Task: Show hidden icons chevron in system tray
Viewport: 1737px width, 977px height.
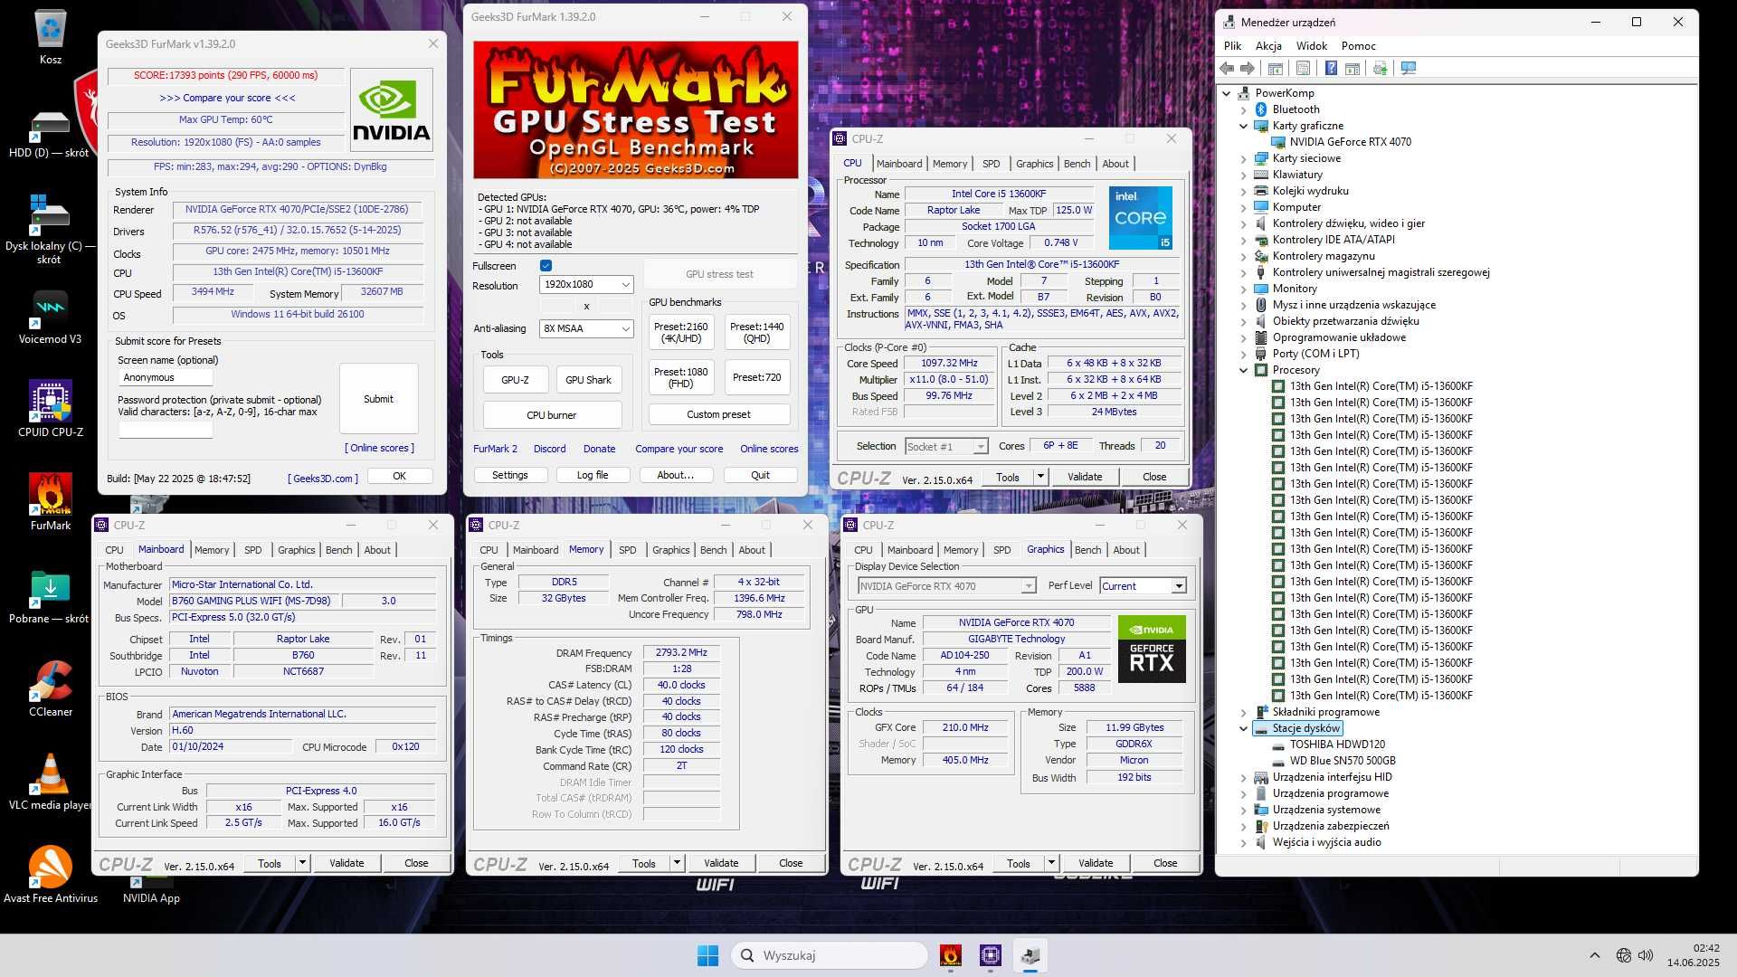Action: (x=1594, y=955)
